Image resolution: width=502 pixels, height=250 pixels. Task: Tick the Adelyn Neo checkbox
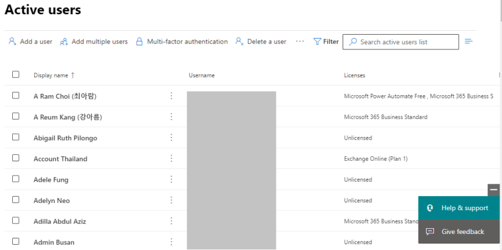click(15, 199)
